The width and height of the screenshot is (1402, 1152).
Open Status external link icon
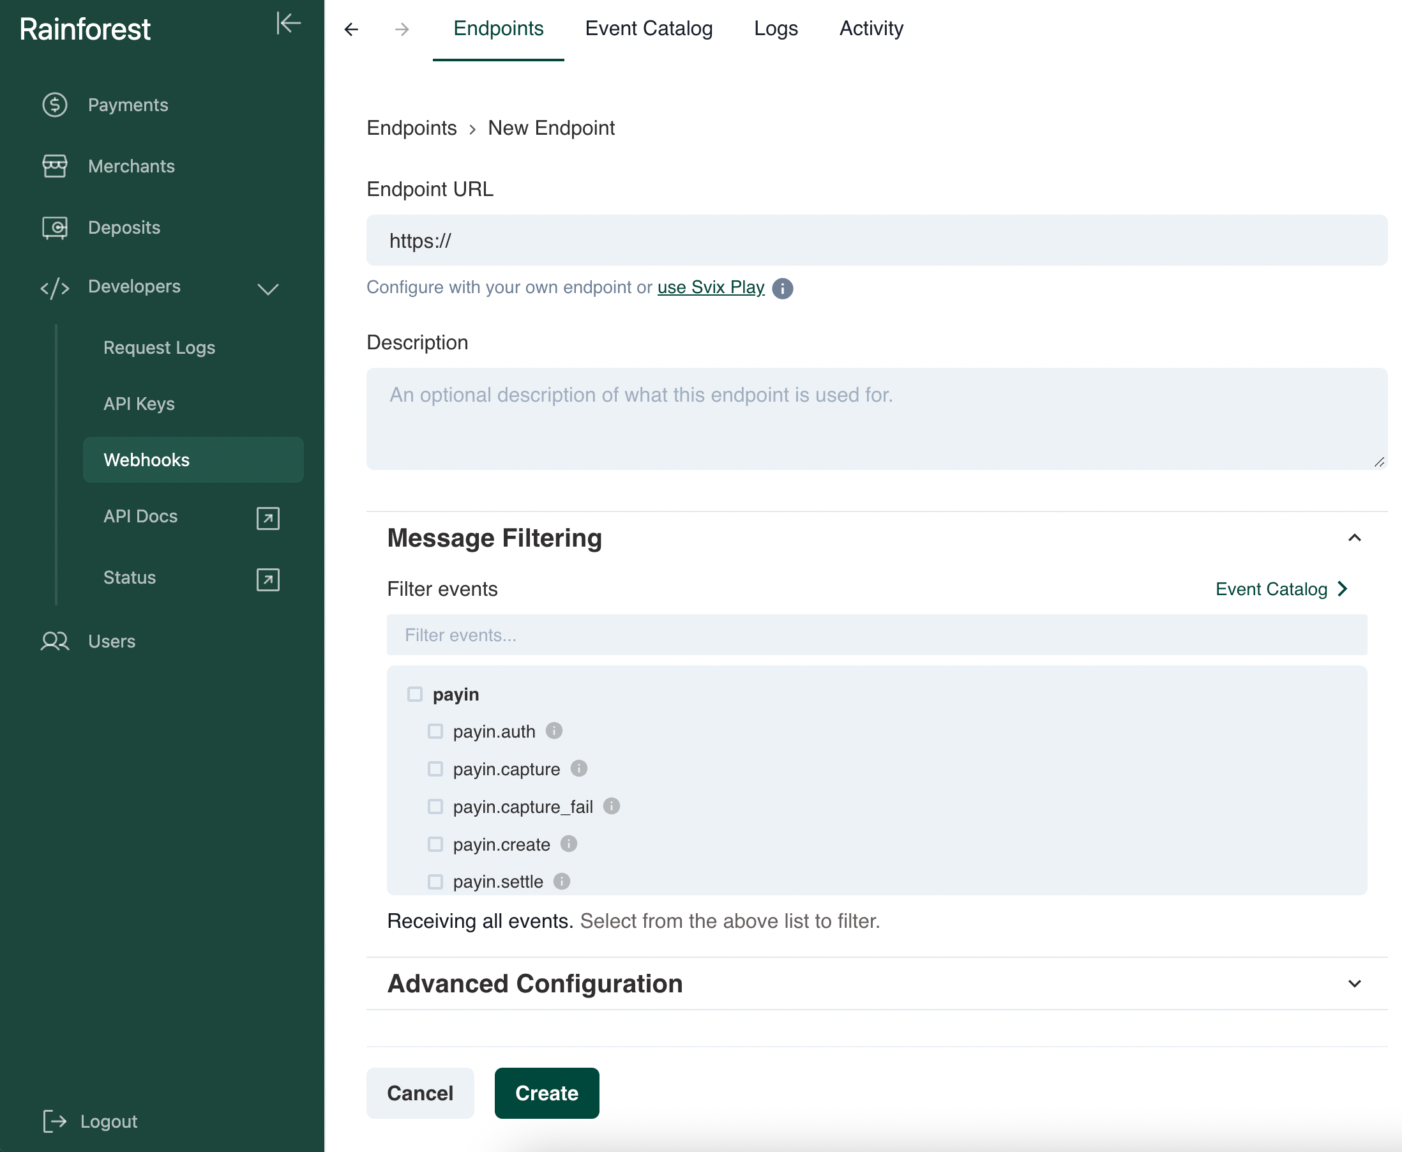click(x=268, y=579)
